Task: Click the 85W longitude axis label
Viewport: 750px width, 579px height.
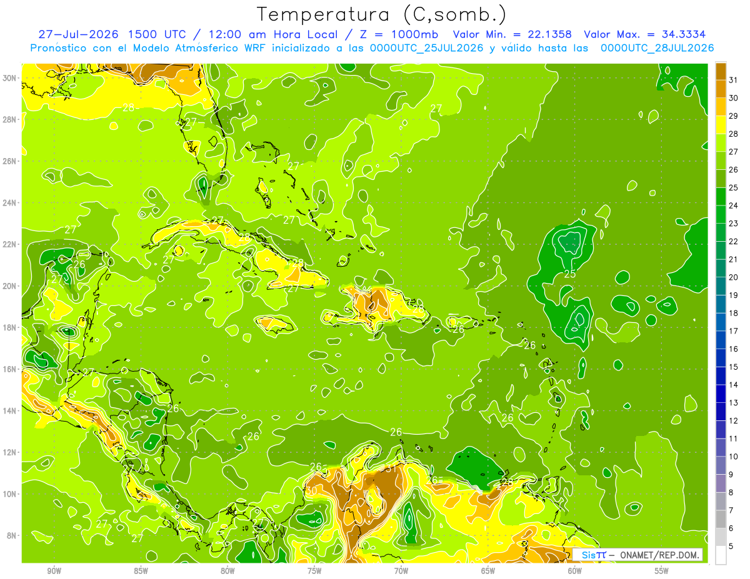Action: coord(141,571)
